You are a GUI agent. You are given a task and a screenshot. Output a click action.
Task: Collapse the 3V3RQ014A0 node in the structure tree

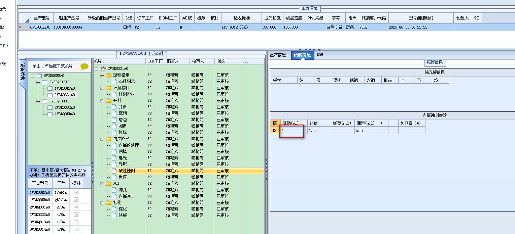pos(38,101)
